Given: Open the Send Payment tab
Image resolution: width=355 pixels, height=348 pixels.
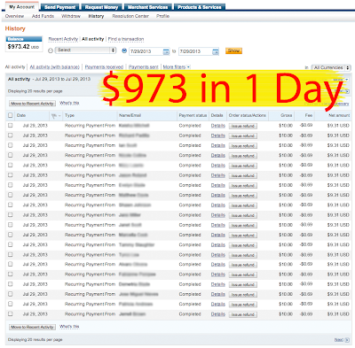Looking at the screenshot, I should coord(60,7).
